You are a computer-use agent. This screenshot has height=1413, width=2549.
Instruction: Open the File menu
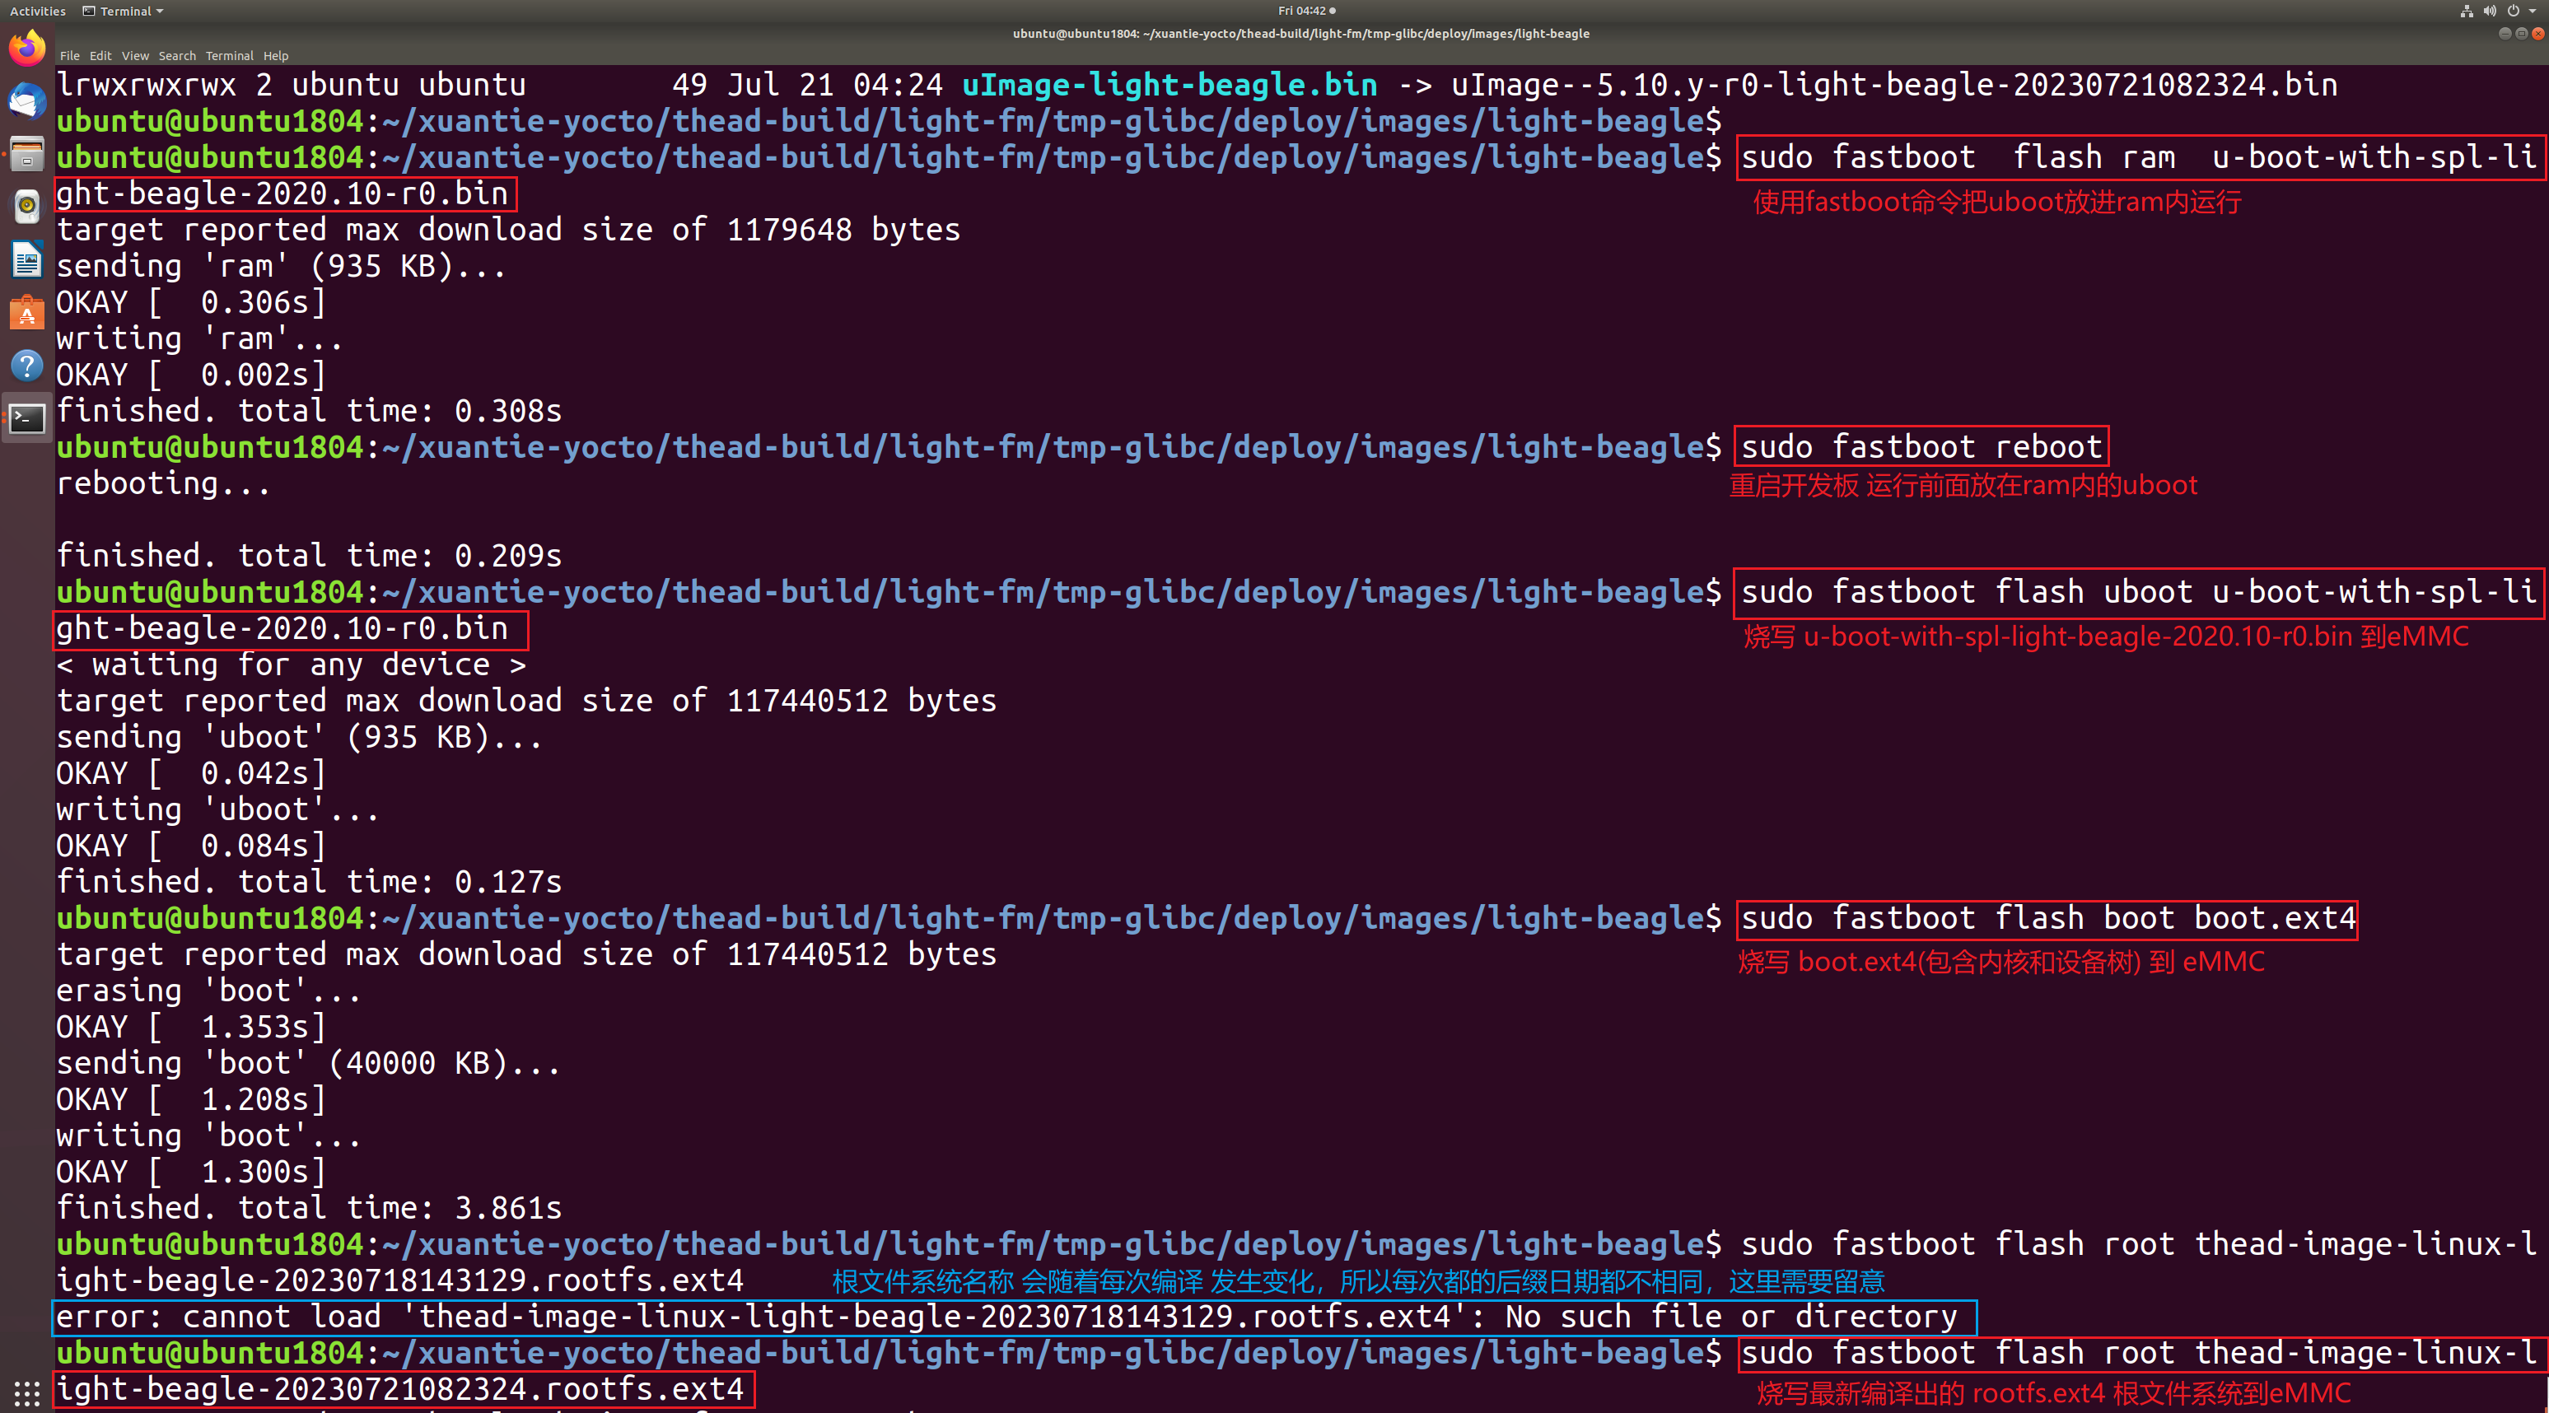[x=69, y=55]
